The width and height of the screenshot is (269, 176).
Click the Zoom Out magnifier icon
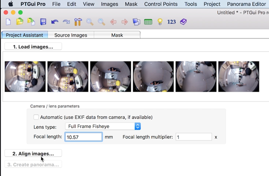(x=101, y=22)
